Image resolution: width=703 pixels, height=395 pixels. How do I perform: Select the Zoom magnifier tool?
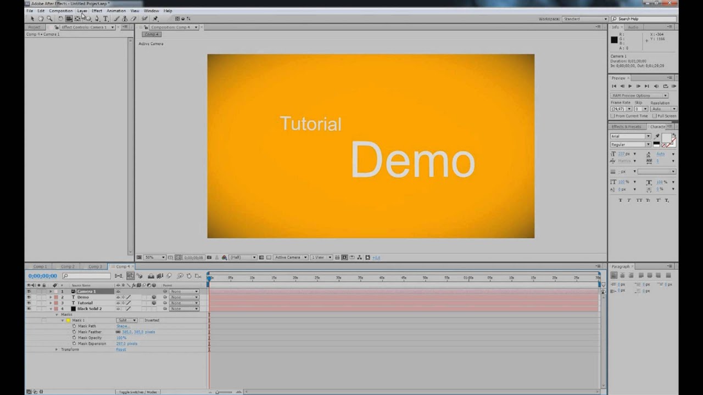point(49,19)
